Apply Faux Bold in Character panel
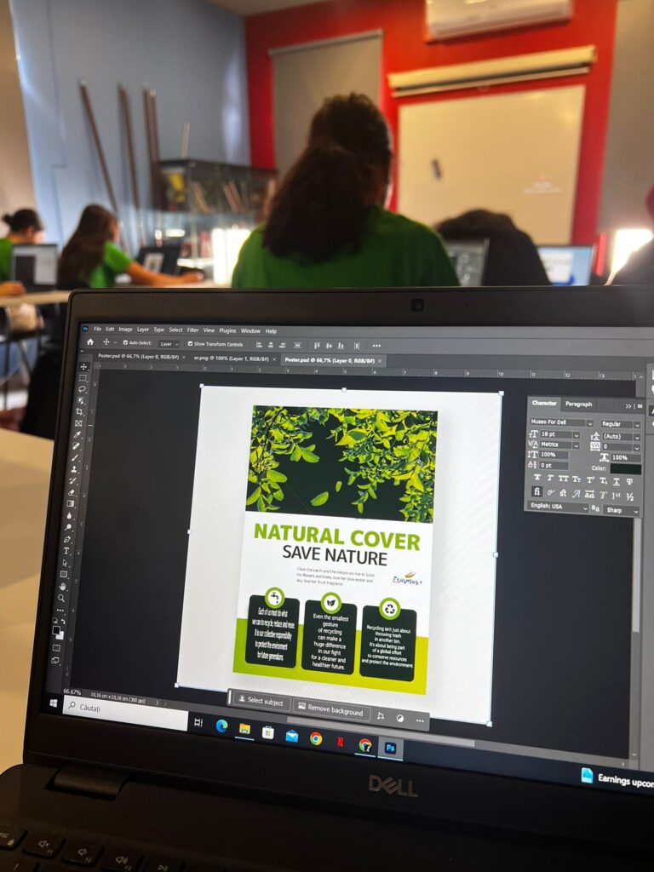 (537, 478)
